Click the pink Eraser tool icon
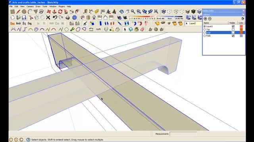This screenshot has width=254, height=142. [x=142, y=29]
